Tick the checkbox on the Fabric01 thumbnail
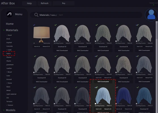Viewport: 158px width, 113px height. click(x=54, y=41)
